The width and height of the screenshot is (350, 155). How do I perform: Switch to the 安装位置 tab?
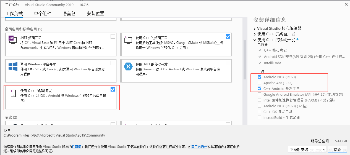click(x=95, y=14)
